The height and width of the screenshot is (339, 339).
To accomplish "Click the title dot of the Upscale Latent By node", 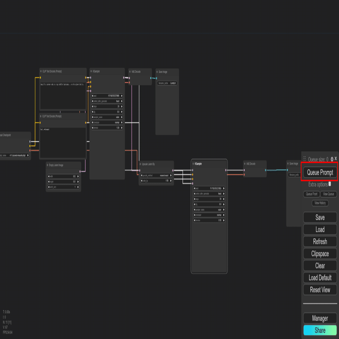I will 140,164.
